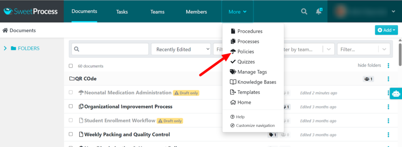The width and height of the screenshot is (402, 147).
Task: Open the search magnifier in top bar
Action: [x=304, y=11]
